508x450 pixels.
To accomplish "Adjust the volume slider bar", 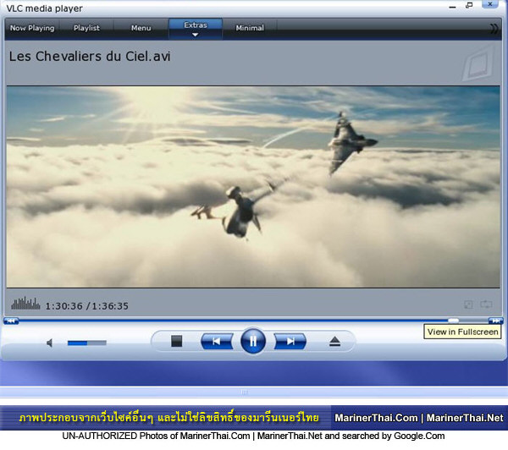I will (87, 343).
